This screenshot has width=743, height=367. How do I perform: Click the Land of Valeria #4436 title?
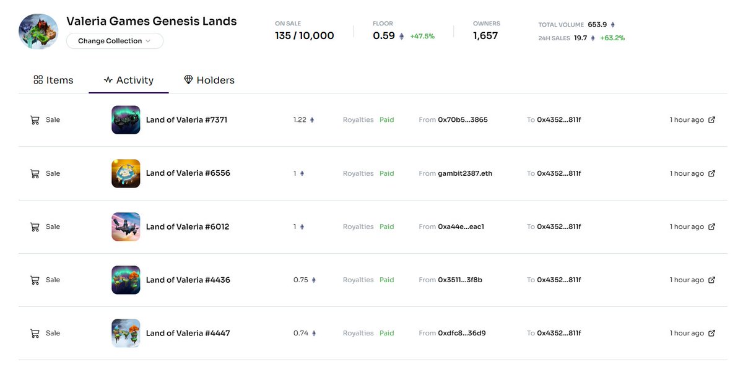click(x=188, y=280)
